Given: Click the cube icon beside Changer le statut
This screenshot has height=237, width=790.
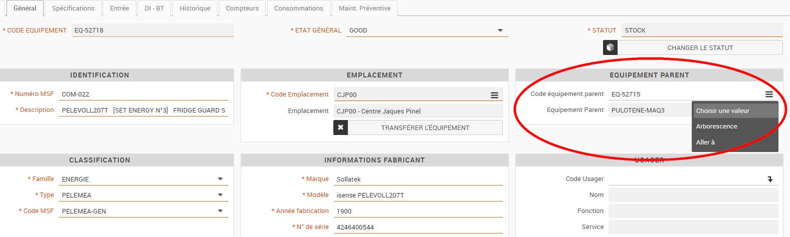Looking at the screenshot, I should (x=610, y=47).
